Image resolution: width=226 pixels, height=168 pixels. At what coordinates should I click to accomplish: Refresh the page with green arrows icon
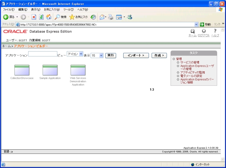pos(41,17)
